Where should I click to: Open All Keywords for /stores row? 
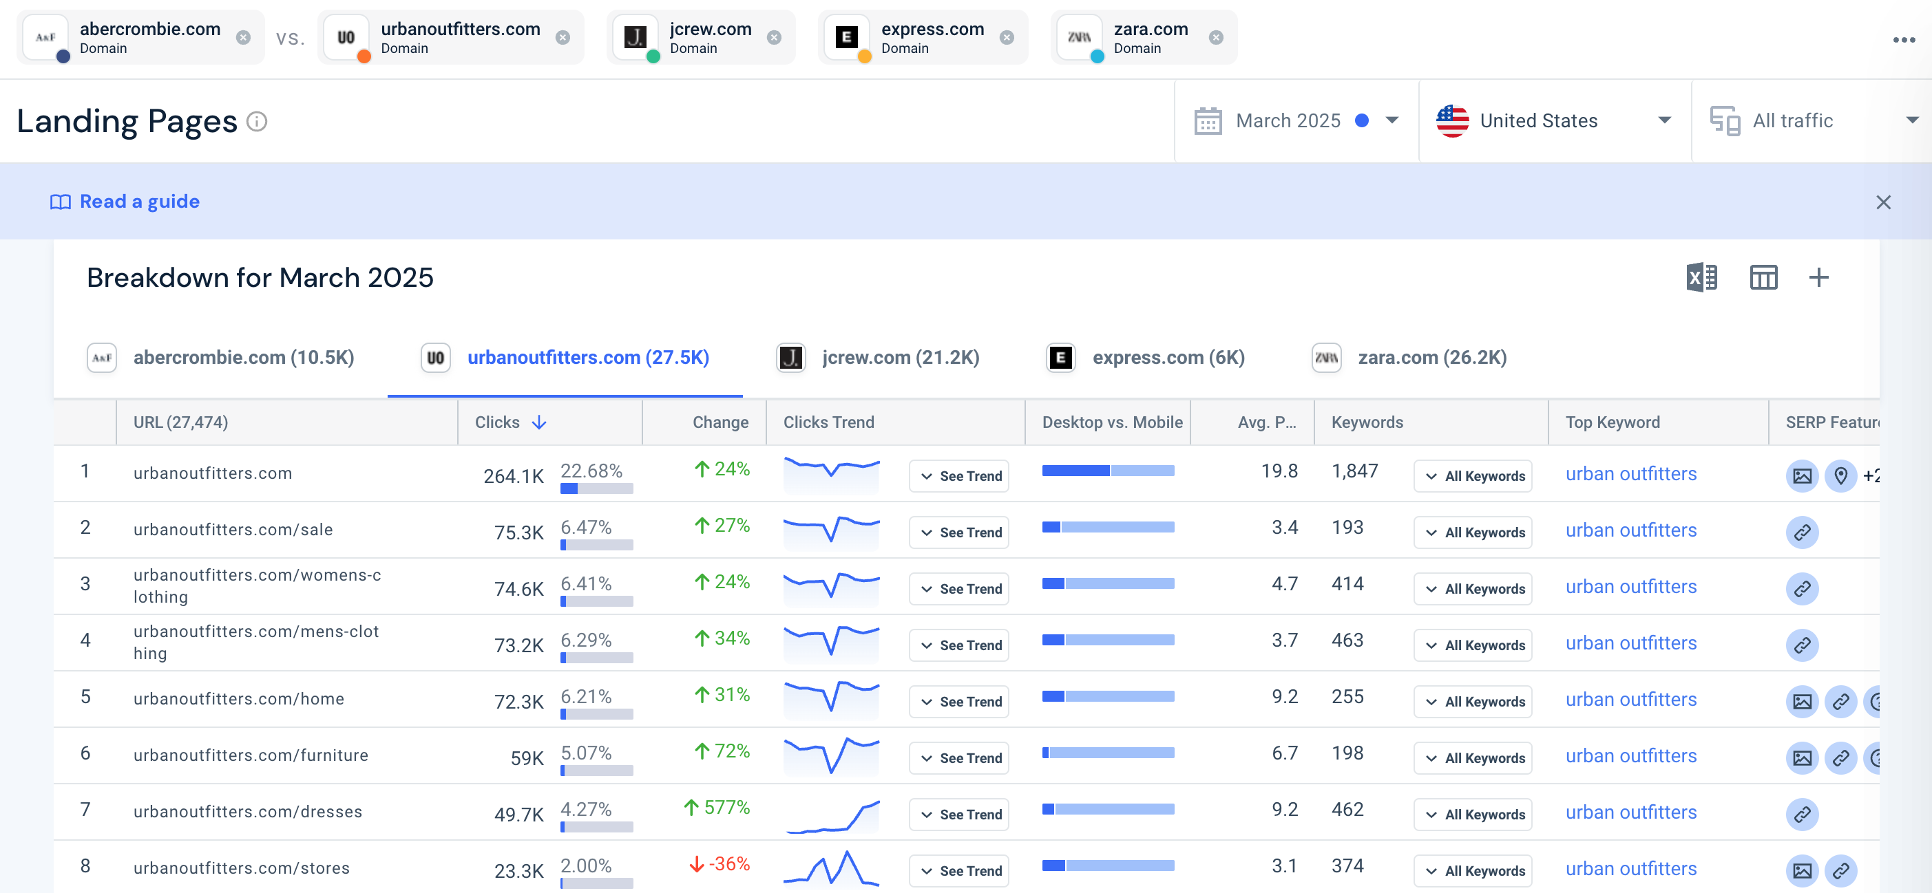pyautogui.click(x=1473, y=871)
